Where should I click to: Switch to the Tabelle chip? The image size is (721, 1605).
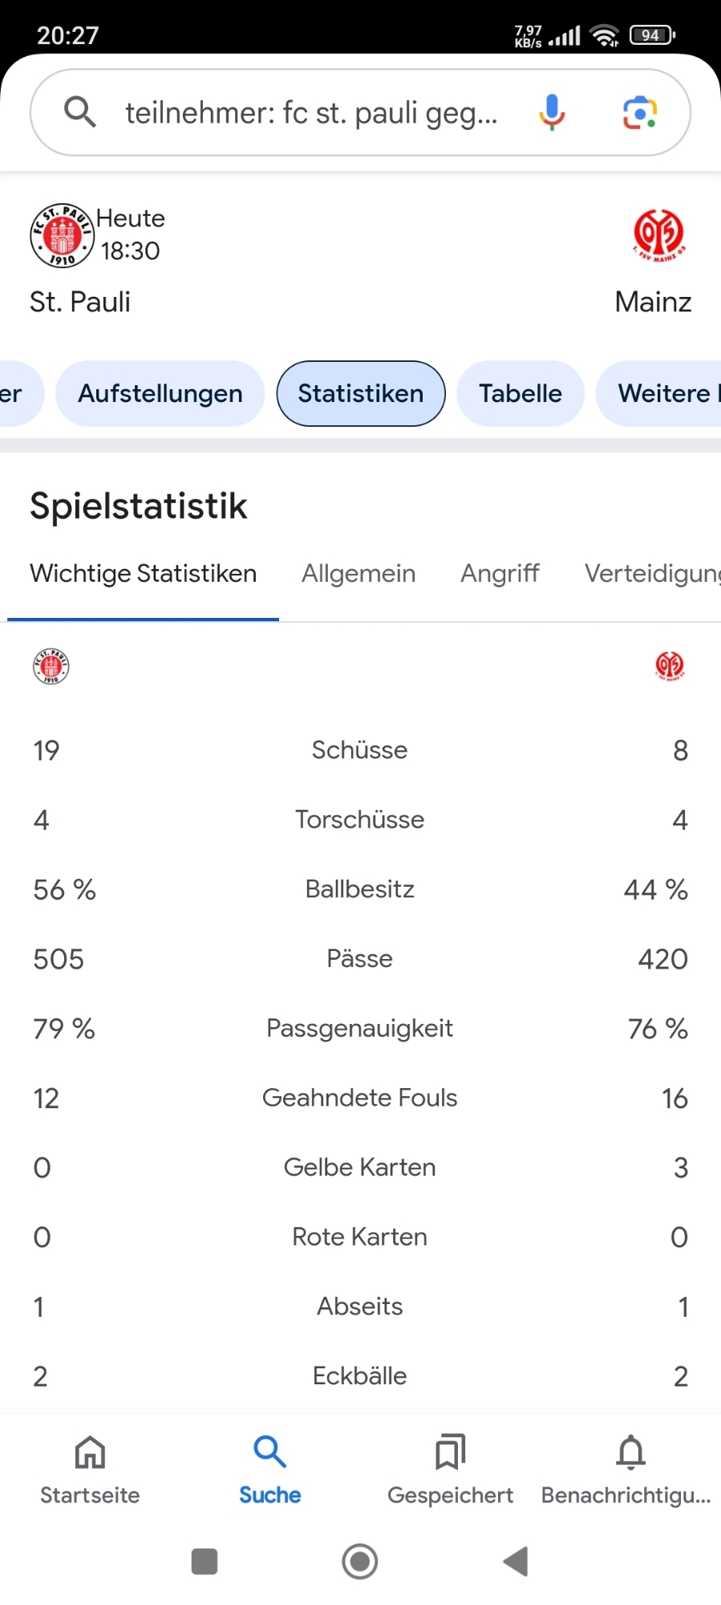[x=520, y=393]
